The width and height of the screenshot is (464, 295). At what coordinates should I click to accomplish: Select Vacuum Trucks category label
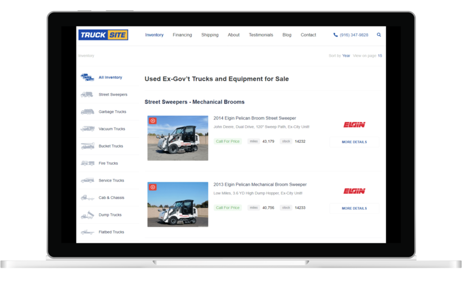pyautogui.click(x=112, y=129)
